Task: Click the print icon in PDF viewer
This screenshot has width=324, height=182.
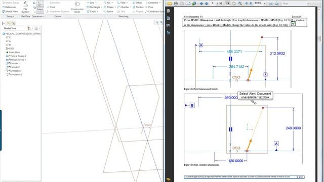Action: 176,4
